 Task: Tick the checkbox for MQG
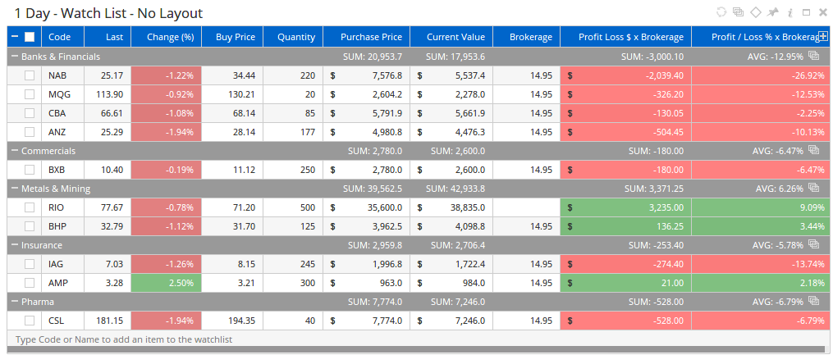coord(30,94)
